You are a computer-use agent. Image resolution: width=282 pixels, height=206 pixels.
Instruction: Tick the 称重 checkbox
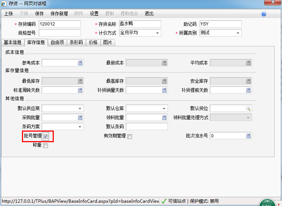pos(46,145)
